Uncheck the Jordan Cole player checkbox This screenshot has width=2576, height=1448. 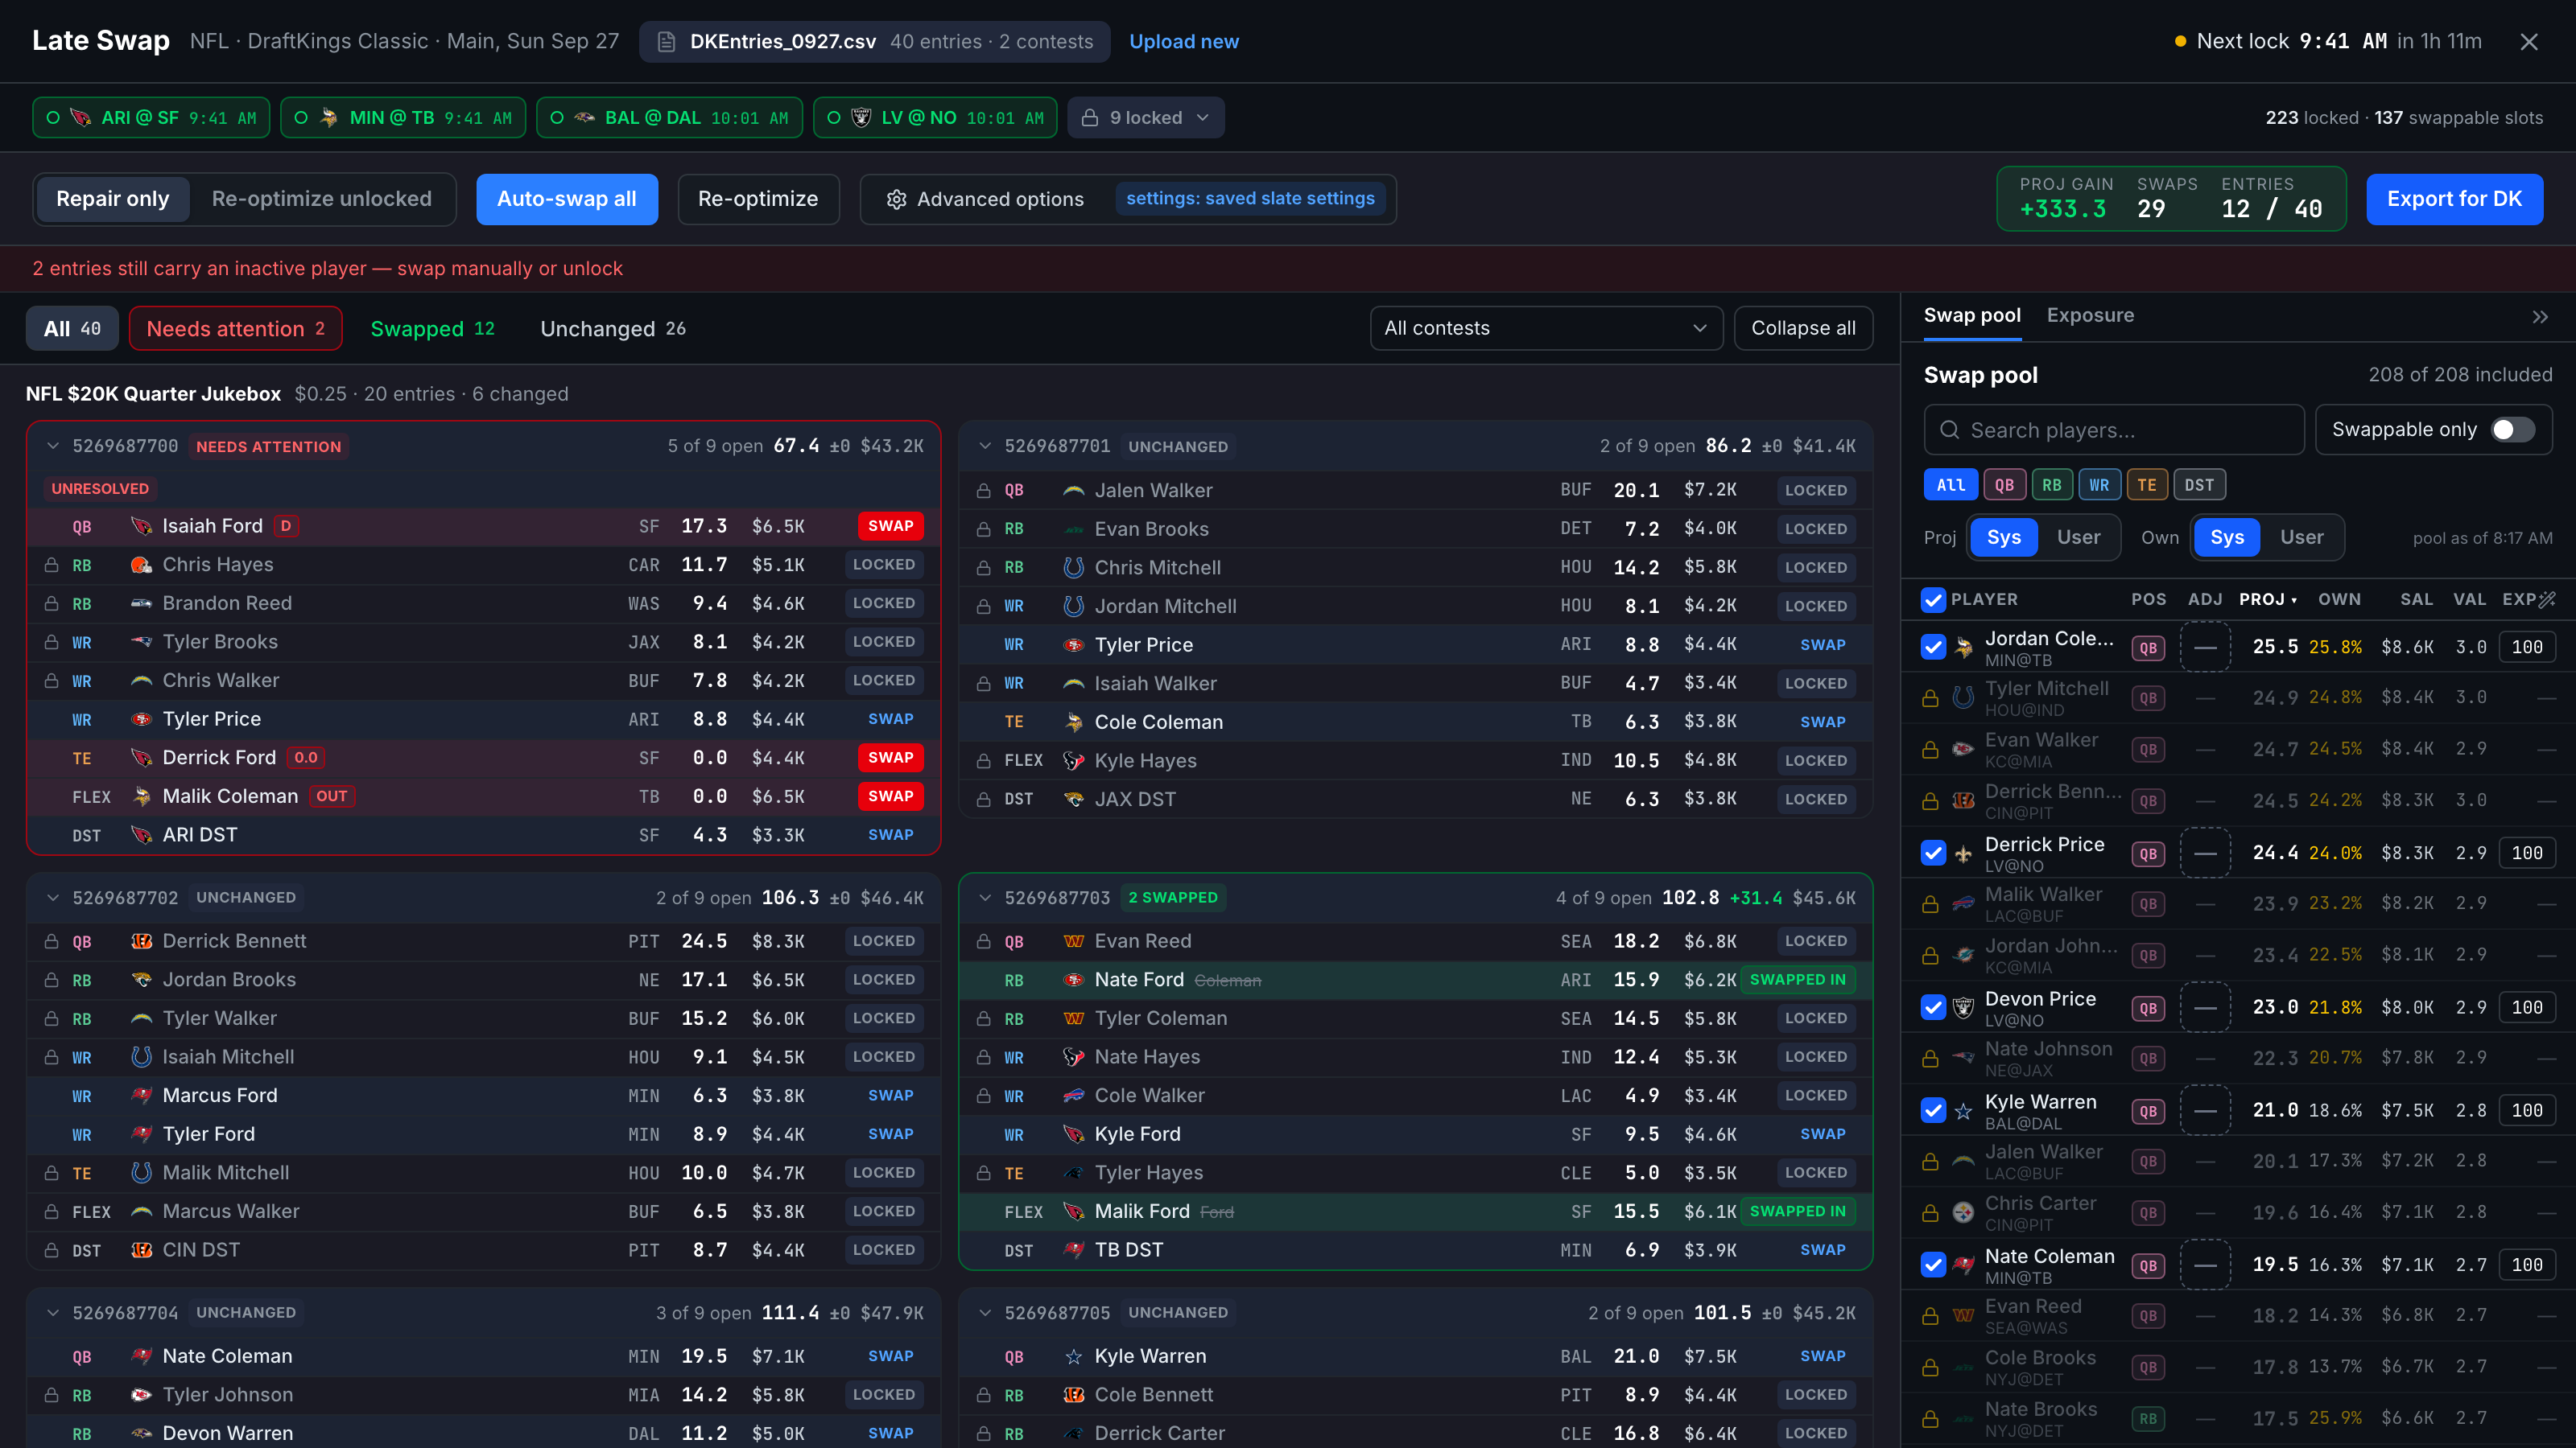coord(1933,648)
